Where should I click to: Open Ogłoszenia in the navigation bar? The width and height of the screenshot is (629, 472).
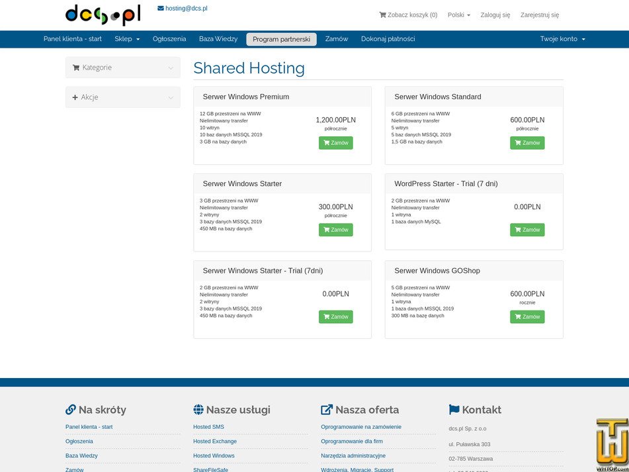(x=169, y=39)
